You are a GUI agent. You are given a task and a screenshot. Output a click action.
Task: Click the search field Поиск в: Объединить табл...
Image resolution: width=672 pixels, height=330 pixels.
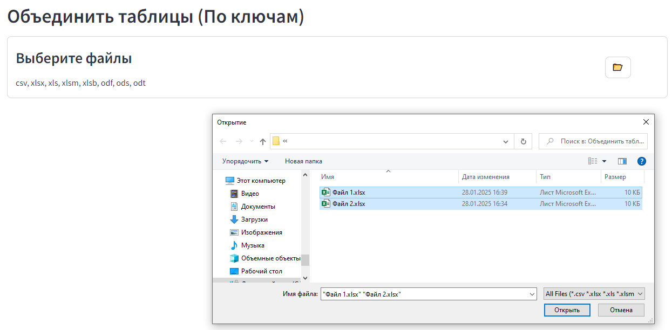593,141
